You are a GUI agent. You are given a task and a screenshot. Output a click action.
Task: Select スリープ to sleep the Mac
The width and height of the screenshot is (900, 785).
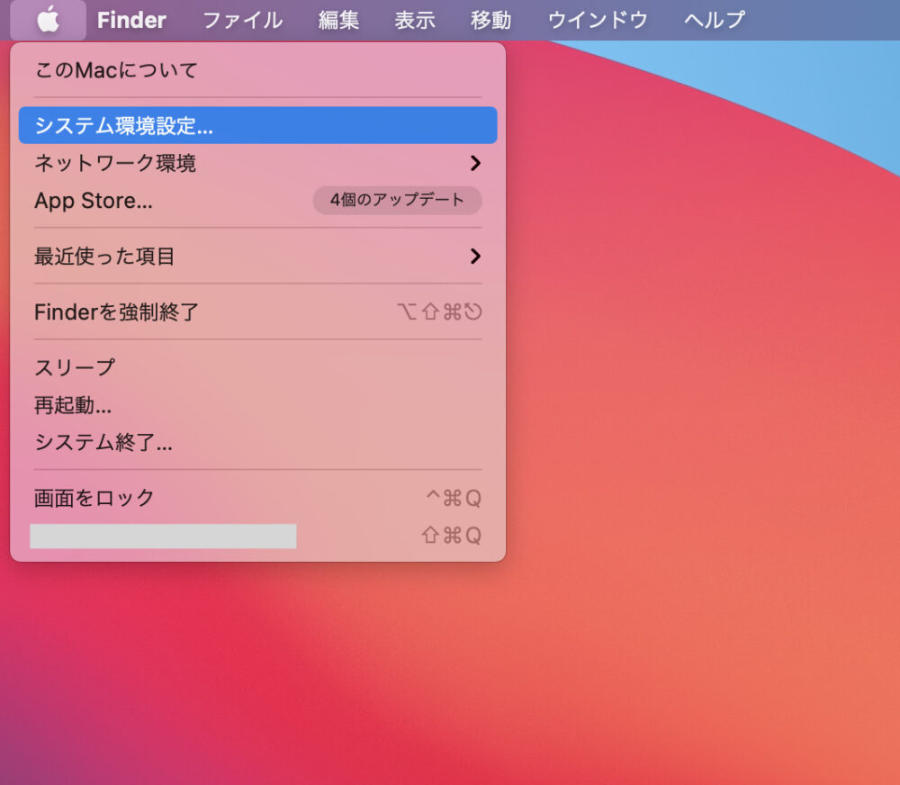(257, 367)
